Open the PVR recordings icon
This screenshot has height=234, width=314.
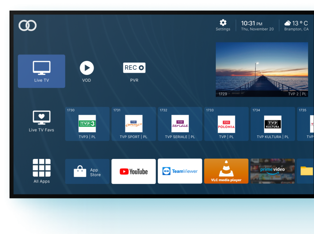point(134,68)
